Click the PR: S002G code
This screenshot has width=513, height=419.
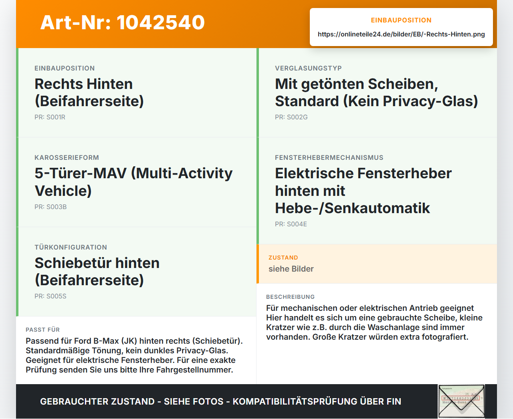pyautogui.click(x=291, y=117)
